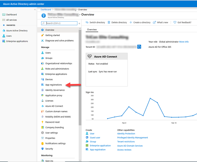This screenshot has height=162, width=197.
Task: Copy the Tenant ID with copy icon
Action: pyautogui.click(x=139, y=47)
